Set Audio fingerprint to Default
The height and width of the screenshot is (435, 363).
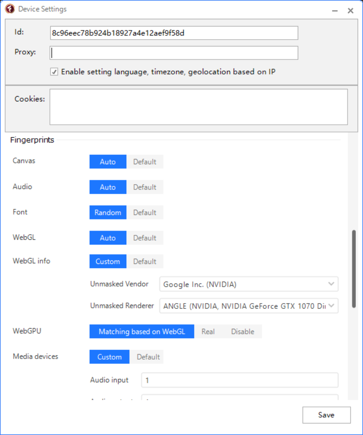pos(145,187)
